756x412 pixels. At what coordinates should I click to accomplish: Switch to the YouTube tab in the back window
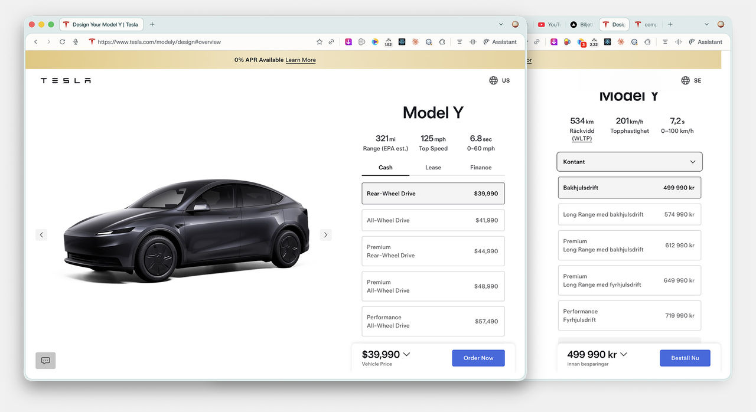pyautogui.click(x=549, y=25)
